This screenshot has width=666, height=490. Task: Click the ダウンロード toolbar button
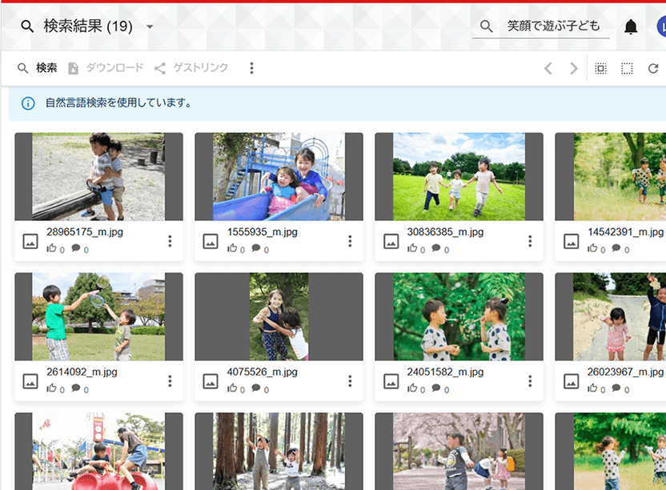pyautogui.click(x=106, y=68)
